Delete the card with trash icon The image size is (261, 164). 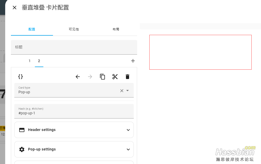(x=128, y=77)
